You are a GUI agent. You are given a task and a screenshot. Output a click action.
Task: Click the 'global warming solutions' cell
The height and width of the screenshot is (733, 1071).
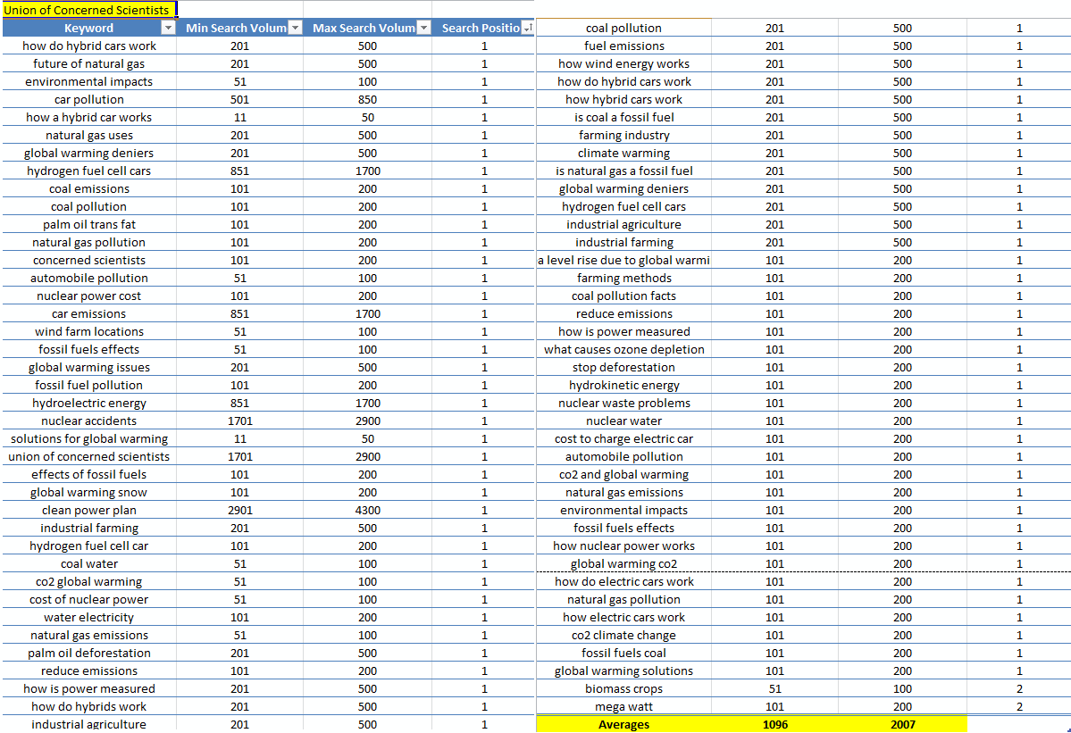point(623,671)
